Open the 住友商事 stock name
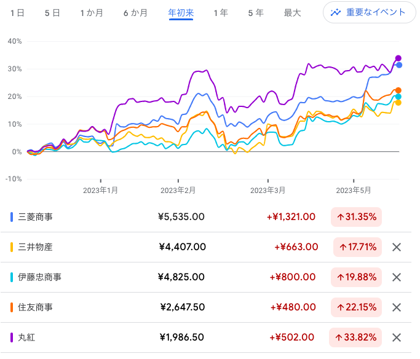 coord(35,307)
